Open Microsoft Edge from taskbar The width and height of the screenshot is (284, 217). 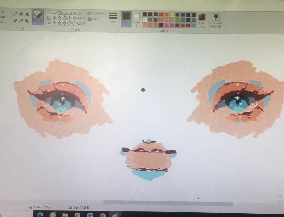click(x=40, y=215)
